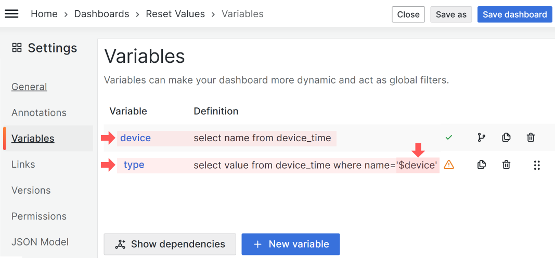The width and height of the screenshot is (555, 258).
Task: Open the hamburger navigation menu
Action: pos(11,14)
